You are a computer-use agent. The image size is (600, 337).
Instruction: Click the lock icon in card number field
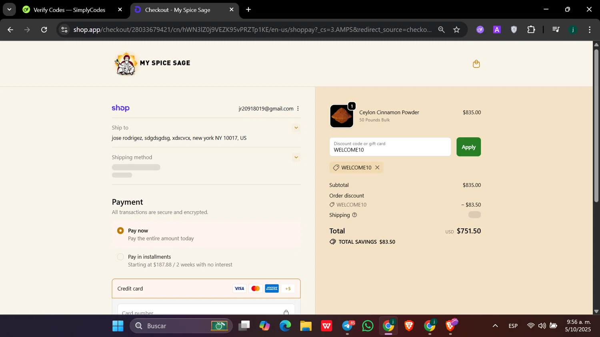286,312
